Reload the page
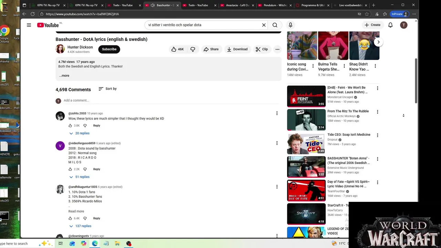 pos(32,14)
